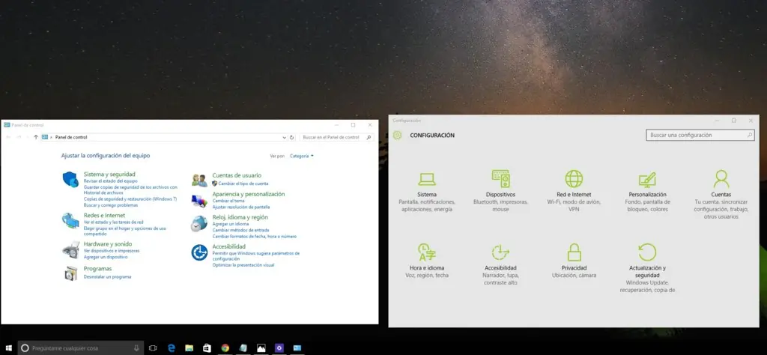Open the Cuentas de usuario heading link
This screenshot has height=355, width=767.
pos(237,175)
